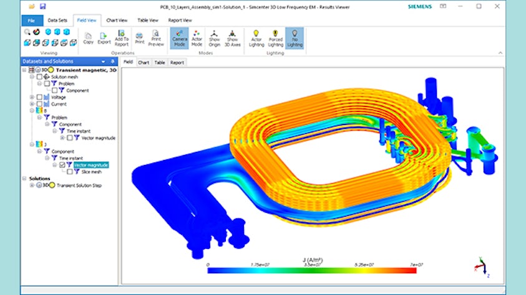Click the J current density color scale bar
This screenshot has width=526, height=295.
click(312, 271)
